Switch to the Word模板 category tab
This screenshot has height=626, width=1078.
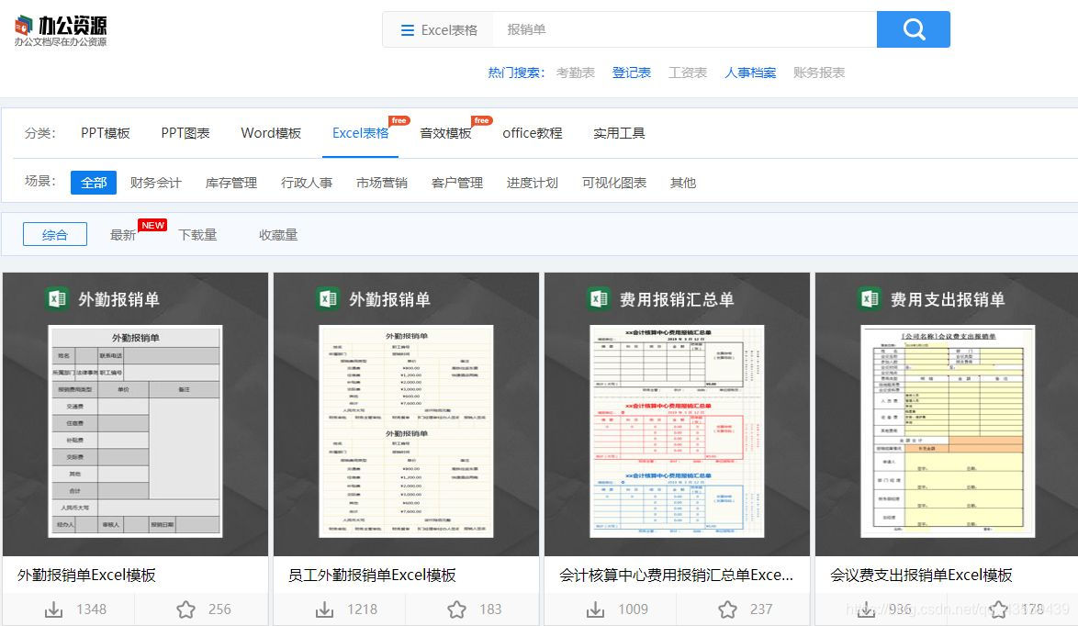(x=271, y=132)
